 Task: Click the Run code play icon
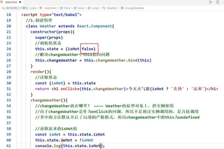click(x=211, y=2)
